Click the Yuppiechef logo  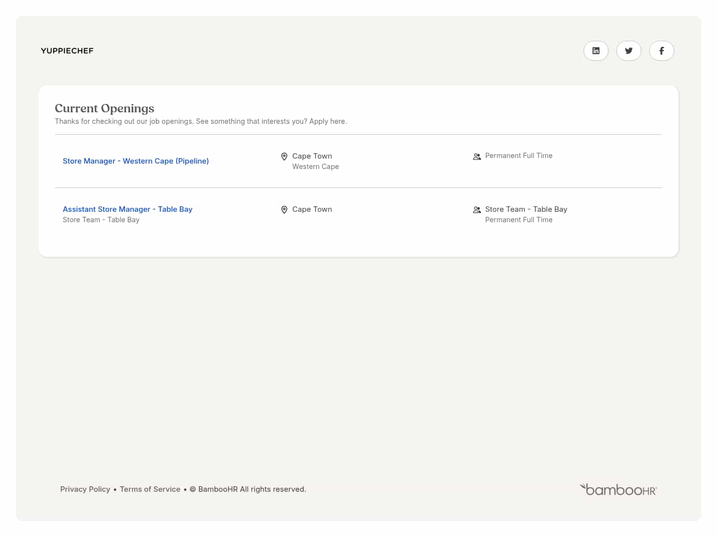pyautogui.click(x=67, y=51)
